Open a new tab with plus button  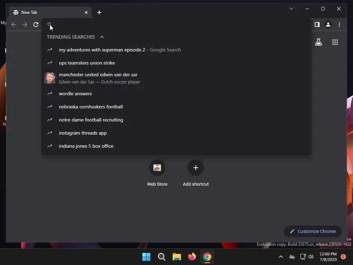99,12
